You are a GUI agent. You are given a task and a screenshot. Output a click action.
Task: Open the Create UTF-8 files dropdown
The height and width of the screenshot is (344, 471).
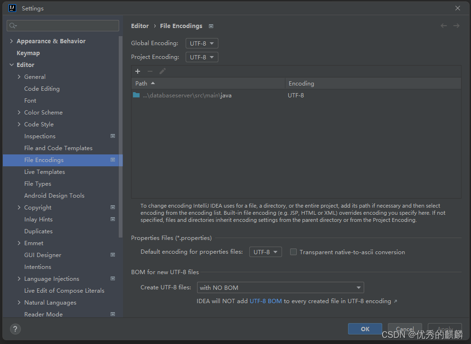point(280,287)
